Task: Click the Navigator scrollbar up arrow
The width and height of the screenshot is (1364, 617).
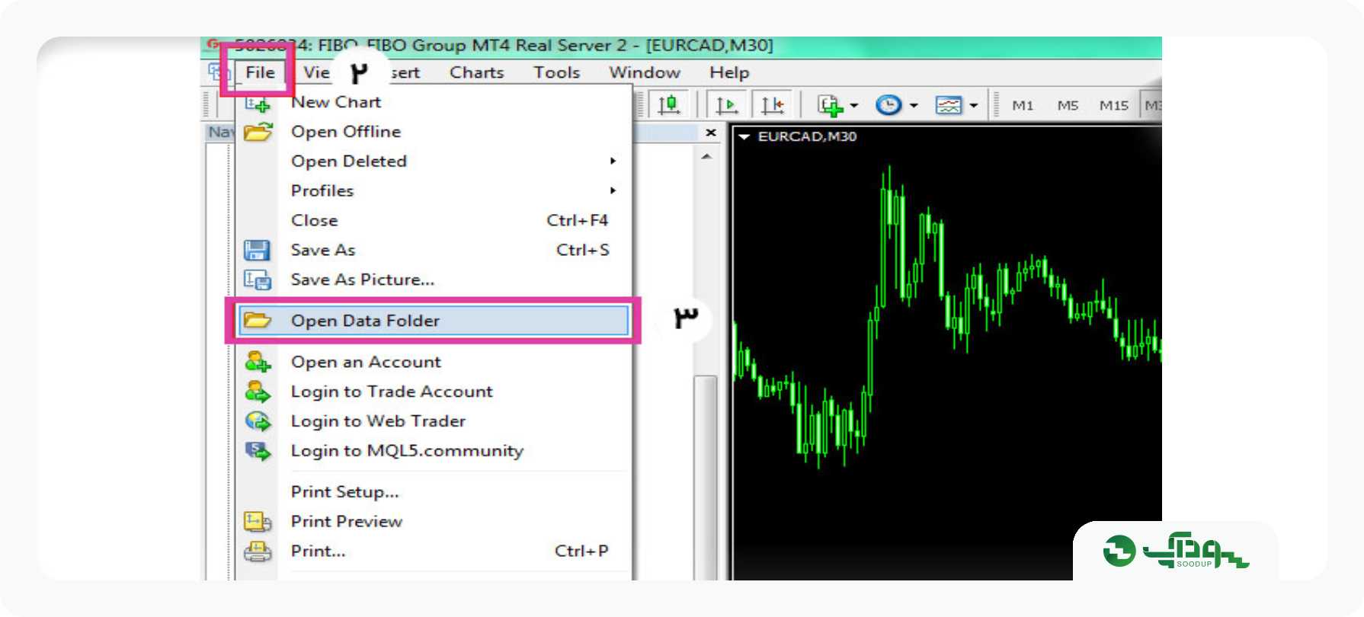Action: tap(706, 157)
